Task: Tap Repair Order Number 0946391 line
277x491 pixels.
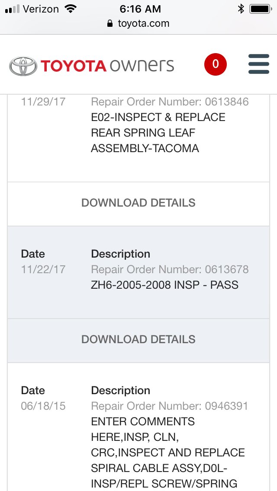Action: [169, 406]
